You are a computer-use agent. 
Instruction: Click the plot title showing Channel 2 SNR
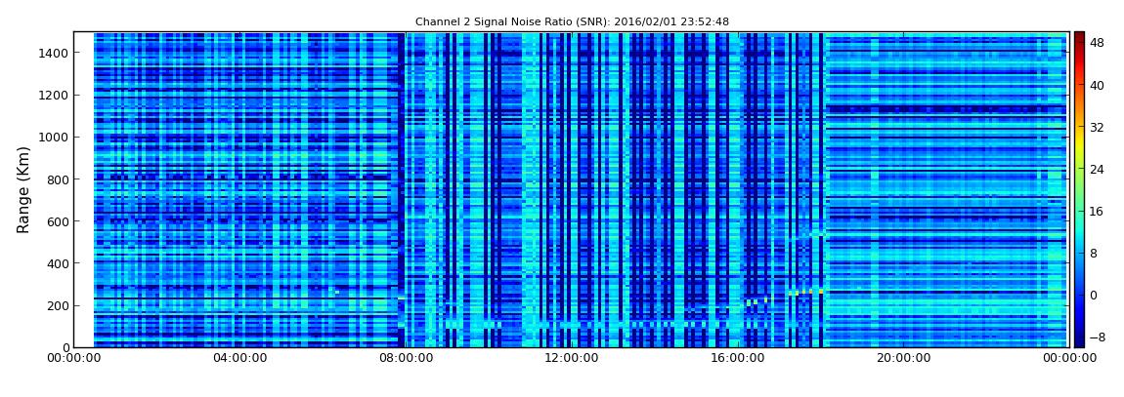(x=572, y=21)
